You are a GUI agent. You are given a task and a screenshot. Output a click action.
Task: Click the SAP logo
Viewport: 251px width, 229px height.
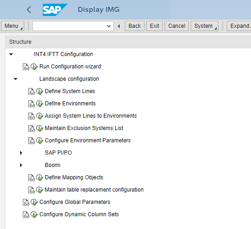[x=55, y=10]
